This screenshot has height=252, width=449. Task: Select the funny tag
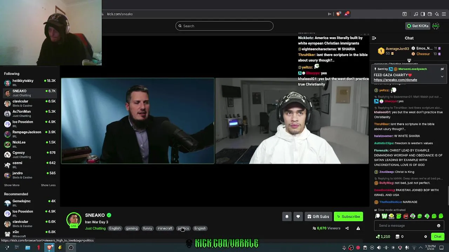click(148, 229)
